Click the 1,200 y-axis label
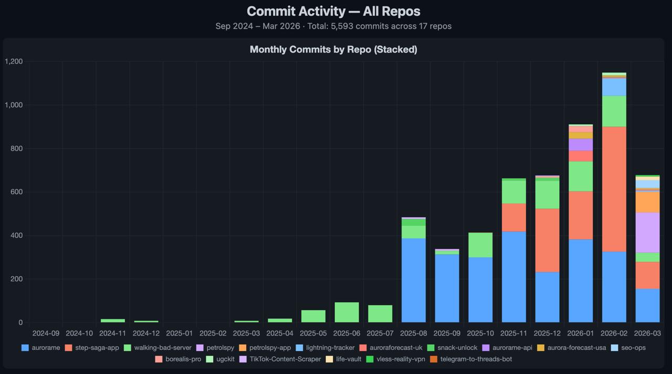 [x=14, y=61]
